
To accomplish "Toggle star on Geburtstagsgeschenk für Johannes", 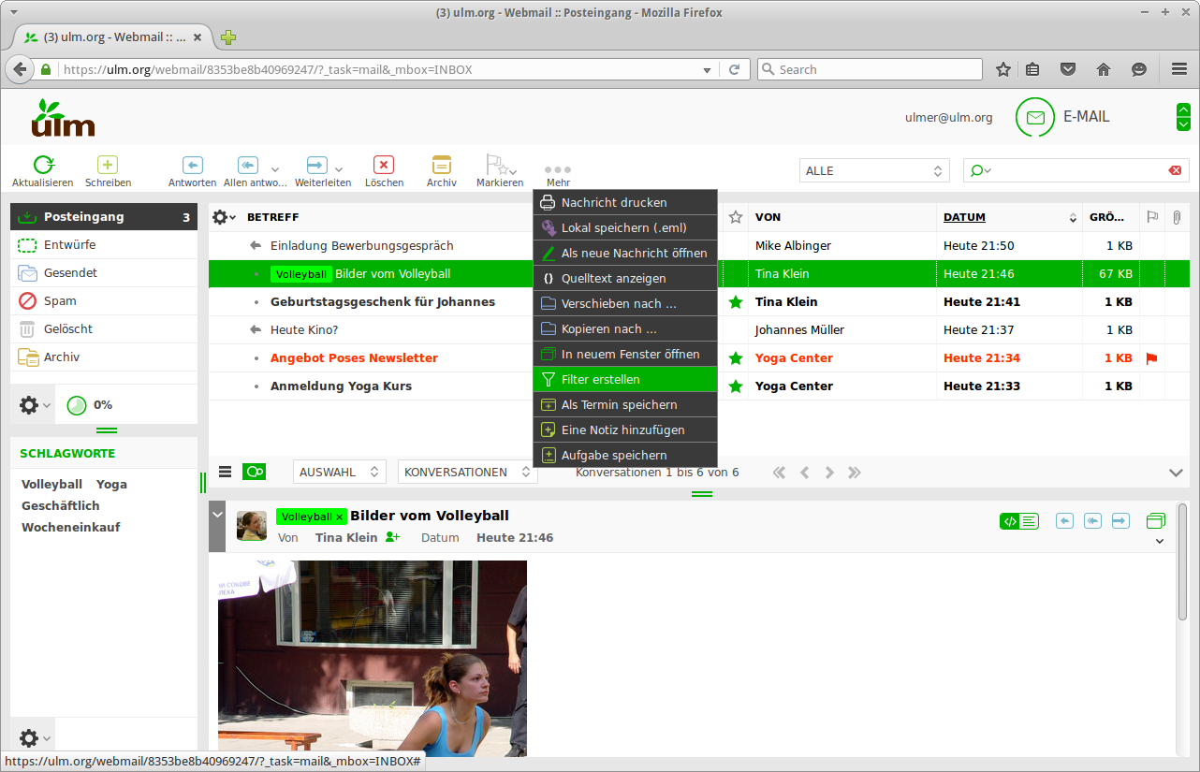I will [x=736, y=302].
